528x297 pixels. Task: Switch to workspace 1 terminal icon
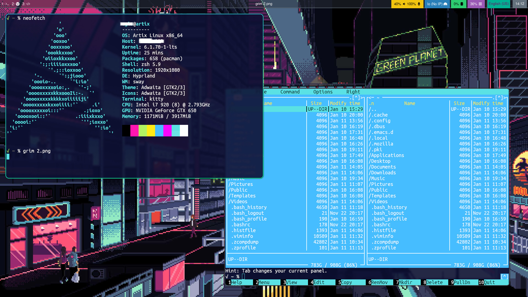point(7,4)
